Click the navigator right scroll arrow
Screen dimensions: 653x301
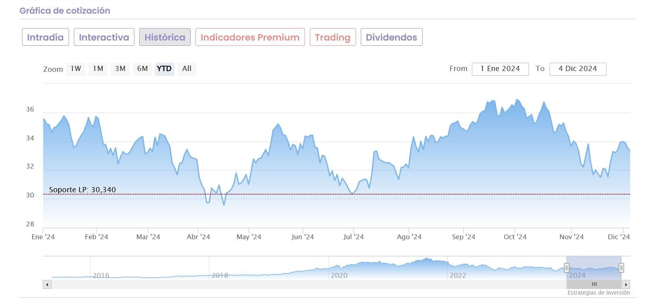coord(626,285)
